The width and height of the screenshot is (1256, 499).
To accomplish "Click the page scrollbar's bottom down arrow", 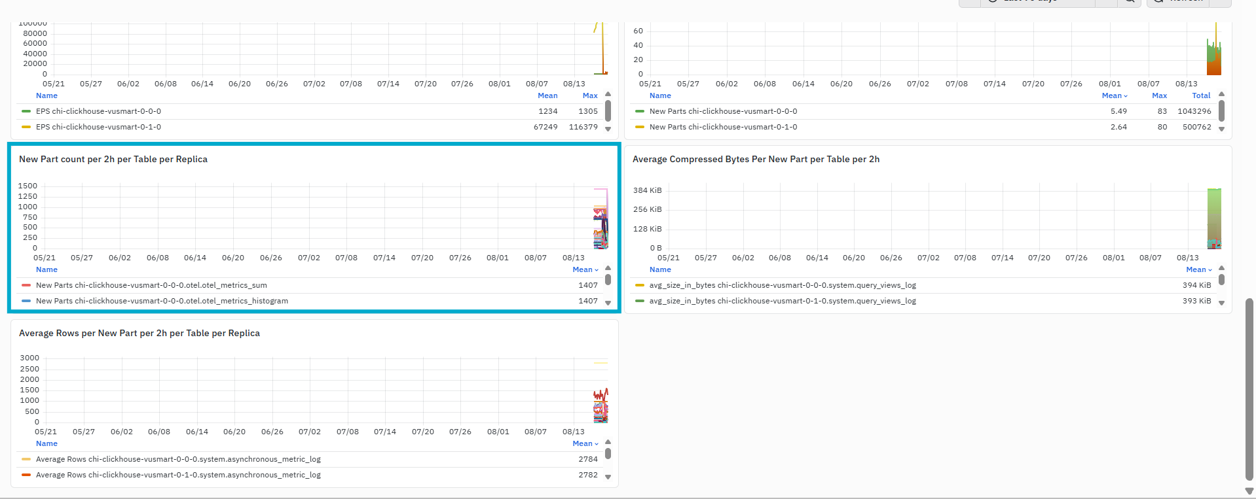I will 1249,490.
